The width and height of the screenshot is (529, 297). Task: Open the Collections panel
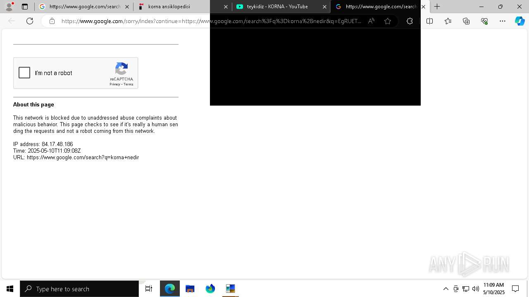(x=466, y=21)
